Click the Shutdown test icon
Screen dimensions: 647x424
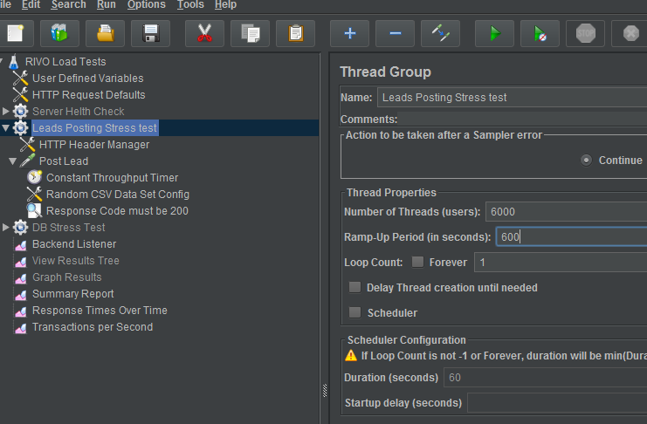point(630,33)
